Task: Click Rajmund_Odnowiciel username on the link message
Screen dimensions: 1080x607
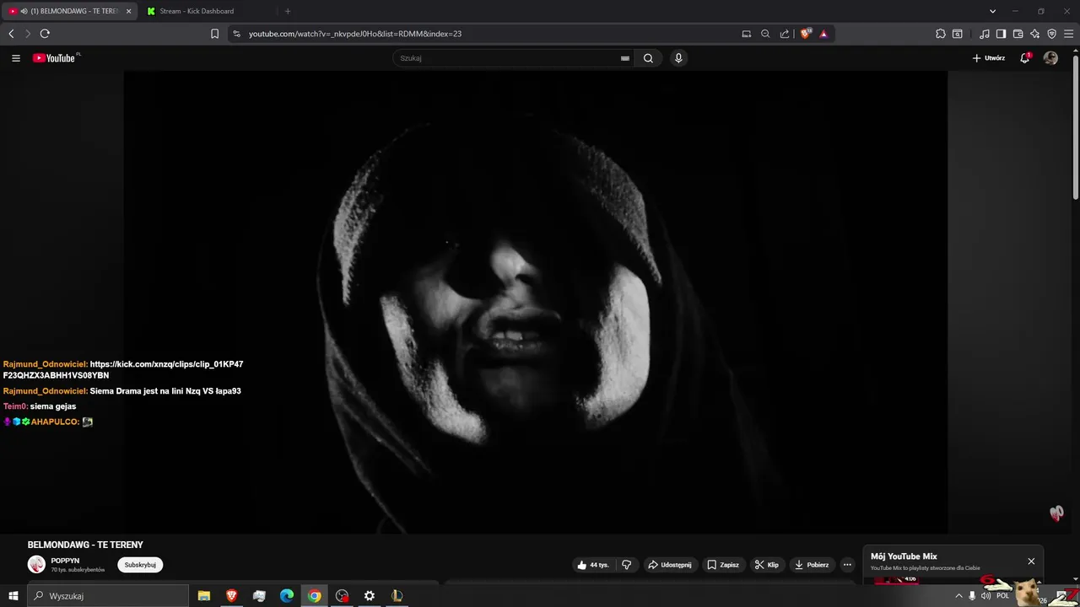Action: click(x=46, y=364)
